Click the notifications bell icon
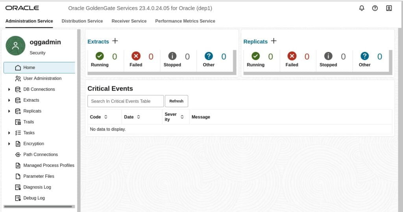The height and width of the screenshot is (212, 403). (x=362, y=8)
